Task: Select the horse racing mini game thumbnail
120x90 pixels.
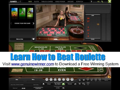Action: click(x=30, y=12)
